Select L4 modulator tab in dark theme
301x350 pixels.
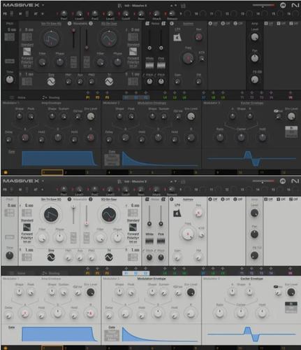(x=165, y=97)
